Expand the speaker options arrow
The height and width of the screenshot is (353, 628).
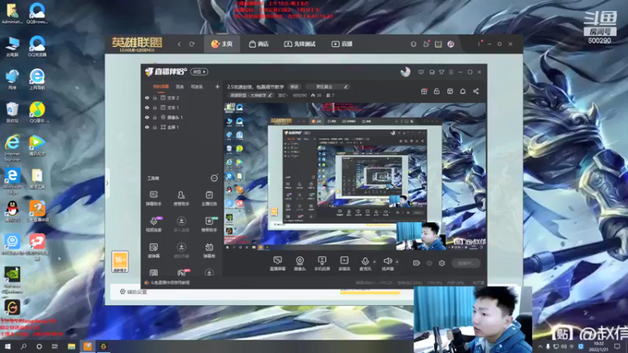pos(397,262)
